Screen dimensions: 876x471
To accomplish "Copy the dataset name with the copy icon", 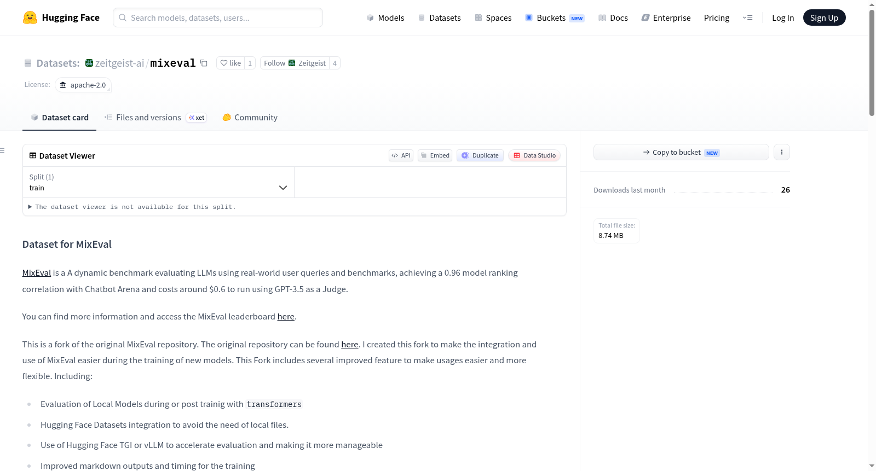I will [x=204, y=63].
